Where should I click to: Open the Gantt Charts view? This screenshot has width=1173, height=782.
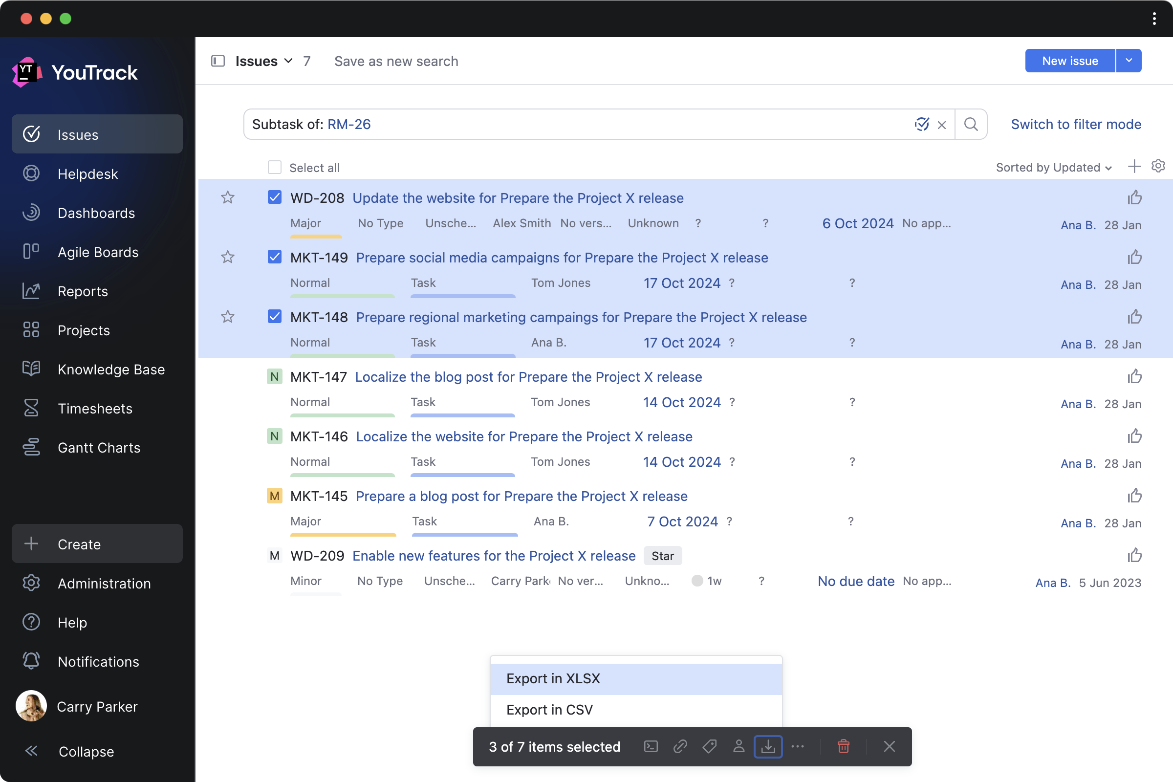click(x=99, y=447)
